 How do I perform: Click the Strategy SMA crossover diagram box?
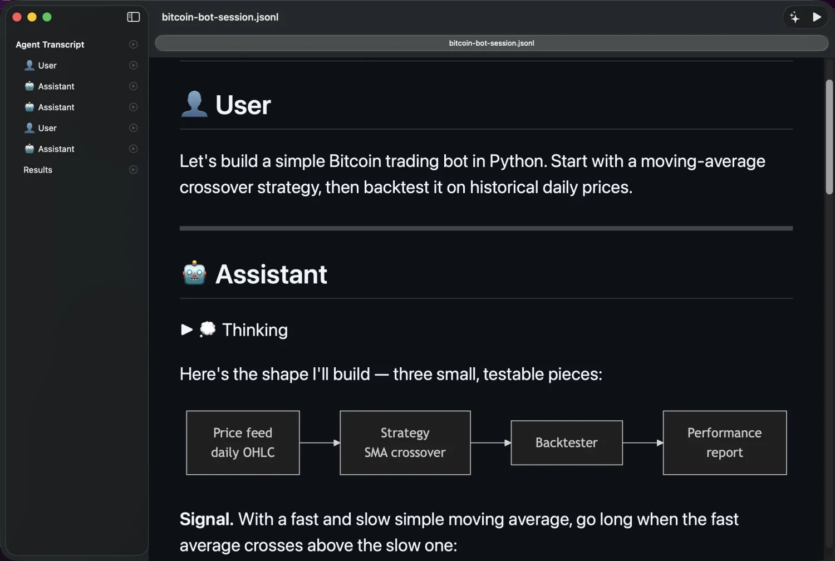tap(405, 443)
